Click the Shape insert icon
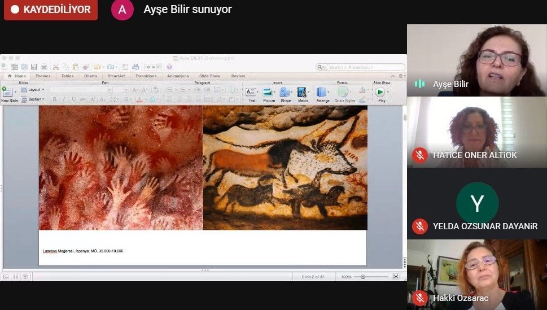Screen dimensions: 547x310 click(285, 93)
